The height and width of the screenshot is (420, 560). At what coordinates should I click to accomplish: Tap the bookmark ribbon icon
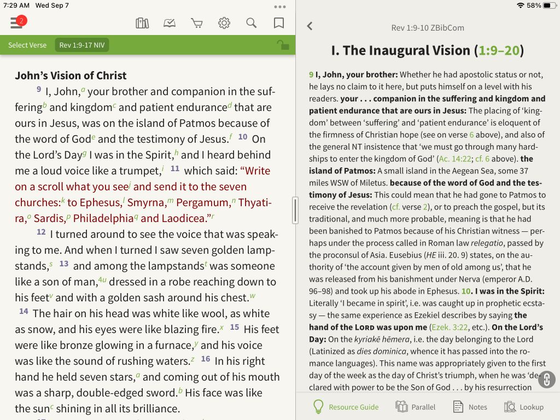(278, 23)
